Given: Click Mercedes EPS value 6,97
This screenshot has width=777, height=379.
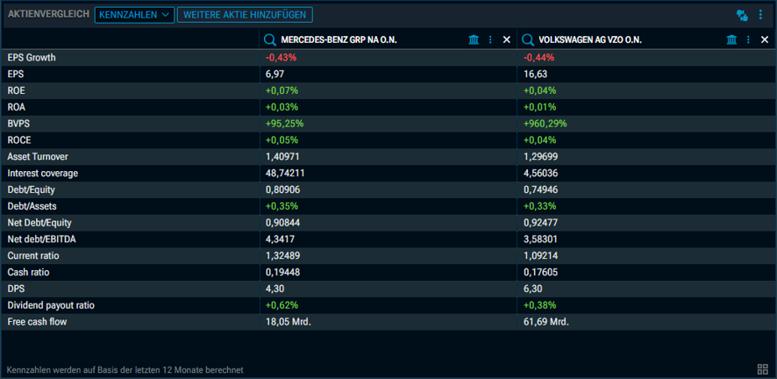Looking at the screenshot, I should click(x=275, y=75).
